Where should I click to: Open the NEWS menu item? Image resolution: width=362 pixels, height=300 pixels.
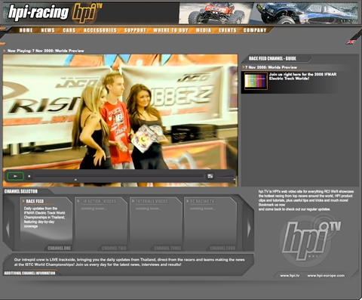pos(48,30)
